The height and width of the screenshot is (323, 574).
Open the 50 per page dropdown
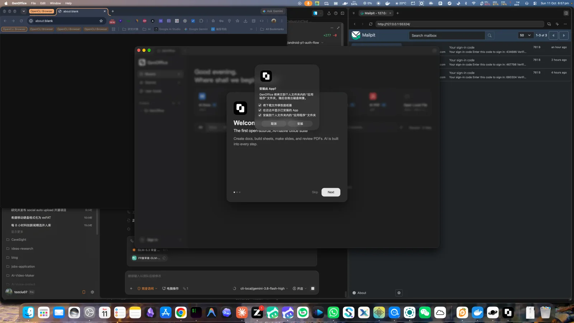point(526,36)
